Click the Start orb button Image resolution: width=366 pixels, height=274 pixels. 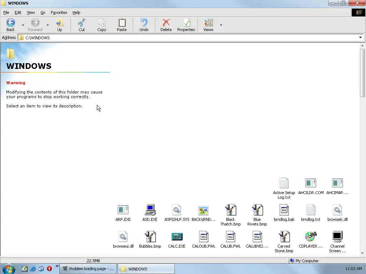tap(9, 269)
